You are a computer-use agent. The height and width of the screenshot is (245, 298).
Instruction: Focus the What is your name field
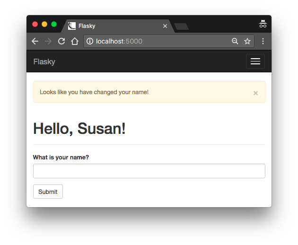149,171
